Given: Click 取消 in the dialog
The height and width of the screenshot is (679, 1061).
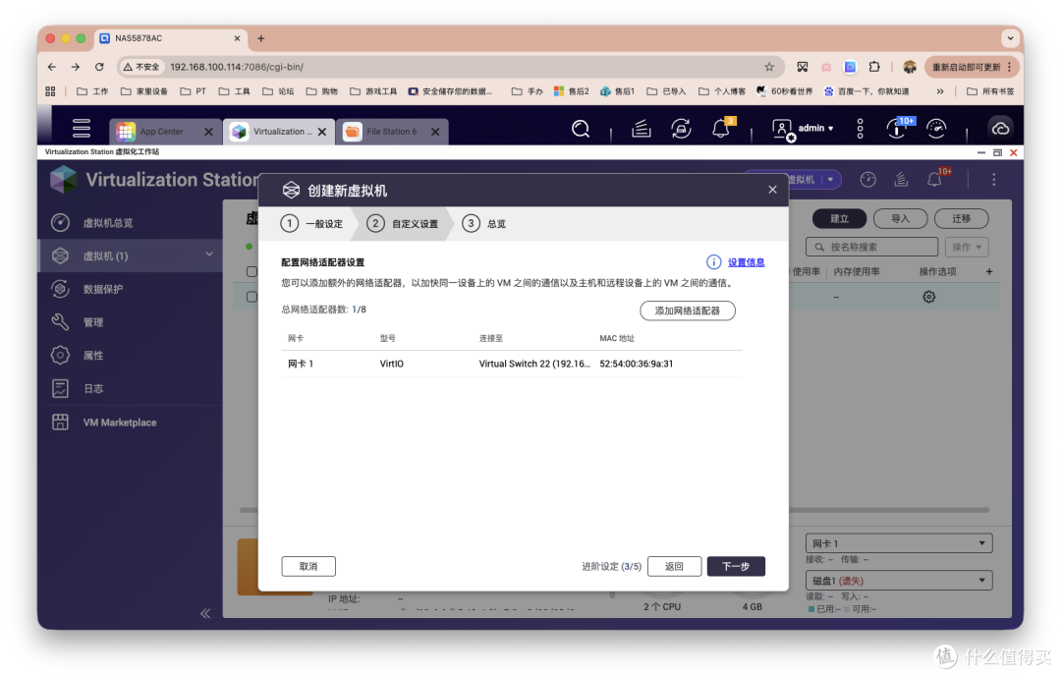Looking at the screenshot, I should click(308, 567).
